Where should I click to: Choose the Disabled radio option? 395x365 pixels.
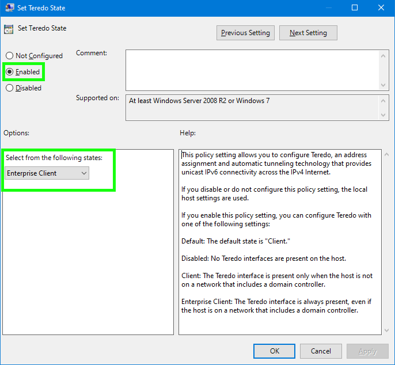tap(9, 88)
